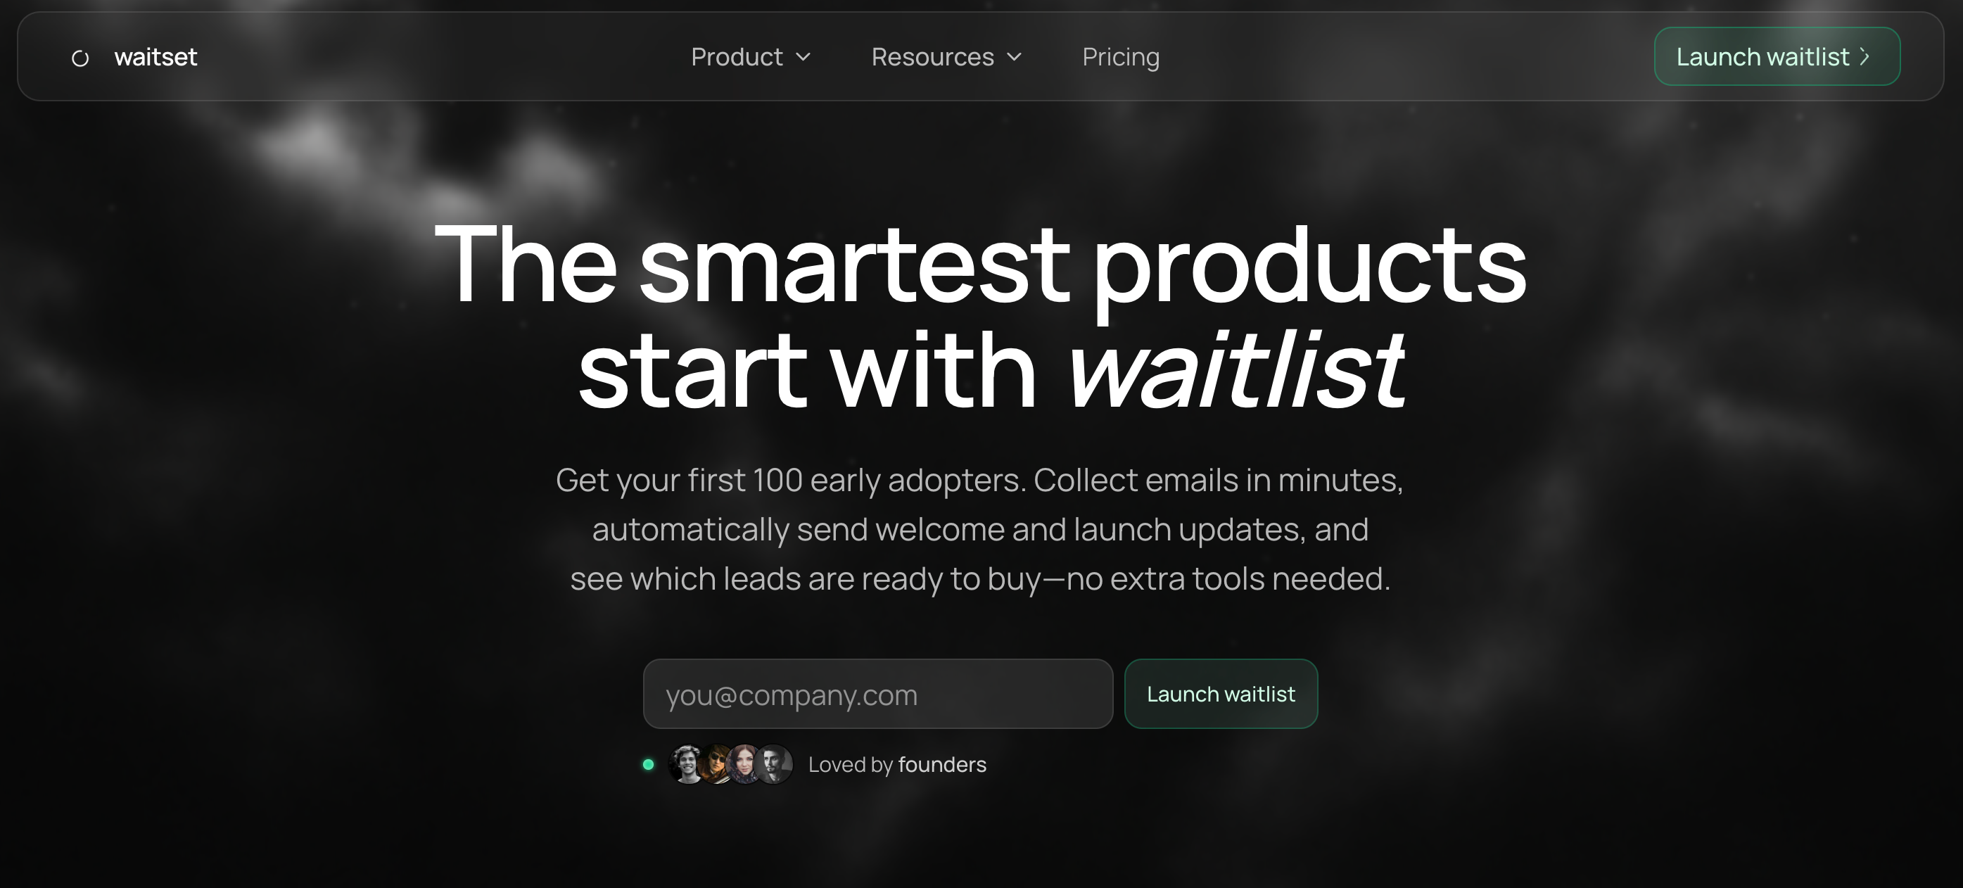1963x888 pixels.
Task: Open the Resources menu
Action: [x=946, y=57]
